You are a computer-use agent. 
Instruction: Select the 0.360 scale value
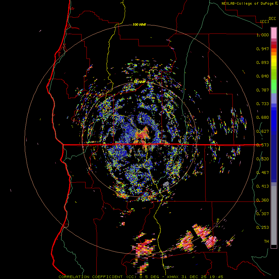click(263, 200)
